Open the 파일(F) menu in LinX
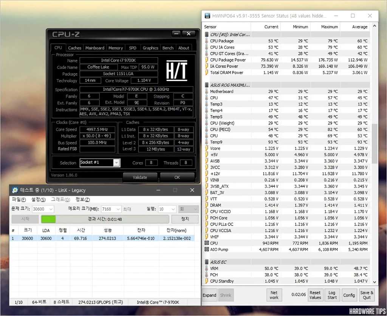Screen dimensions: 387x316 [19, 200]
